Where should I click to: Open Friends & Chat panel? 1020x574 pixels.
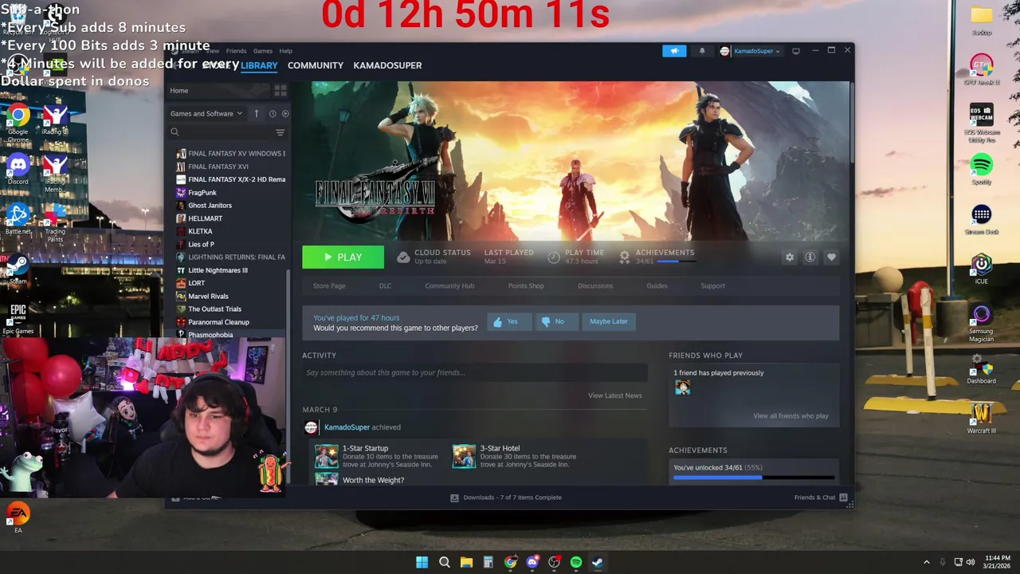(820, 497)
